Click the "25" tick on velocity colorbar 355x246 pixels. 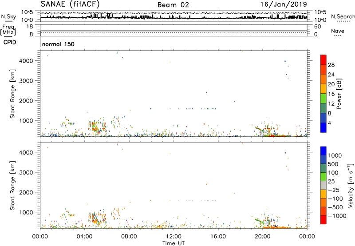tap(331, 181)
